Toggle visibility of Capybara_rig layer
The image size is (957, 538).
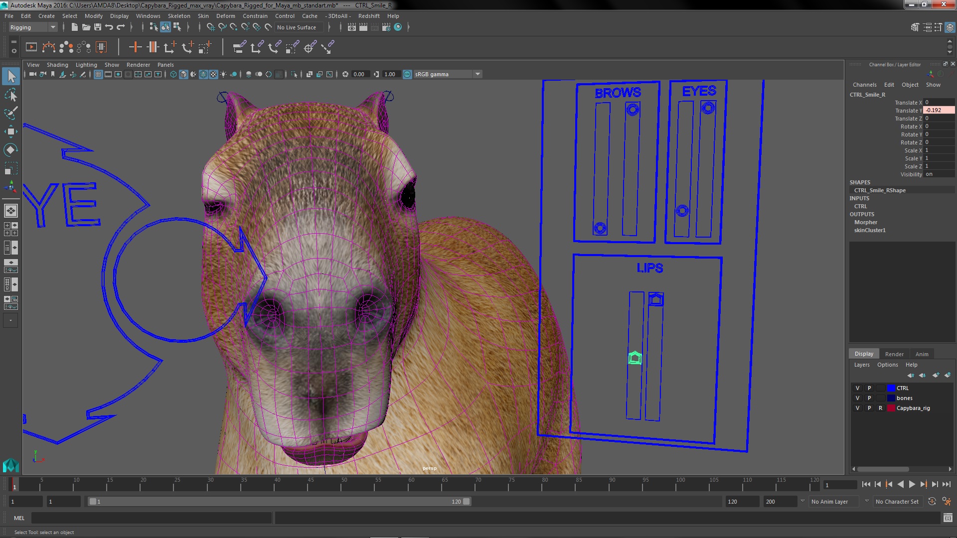857,408
